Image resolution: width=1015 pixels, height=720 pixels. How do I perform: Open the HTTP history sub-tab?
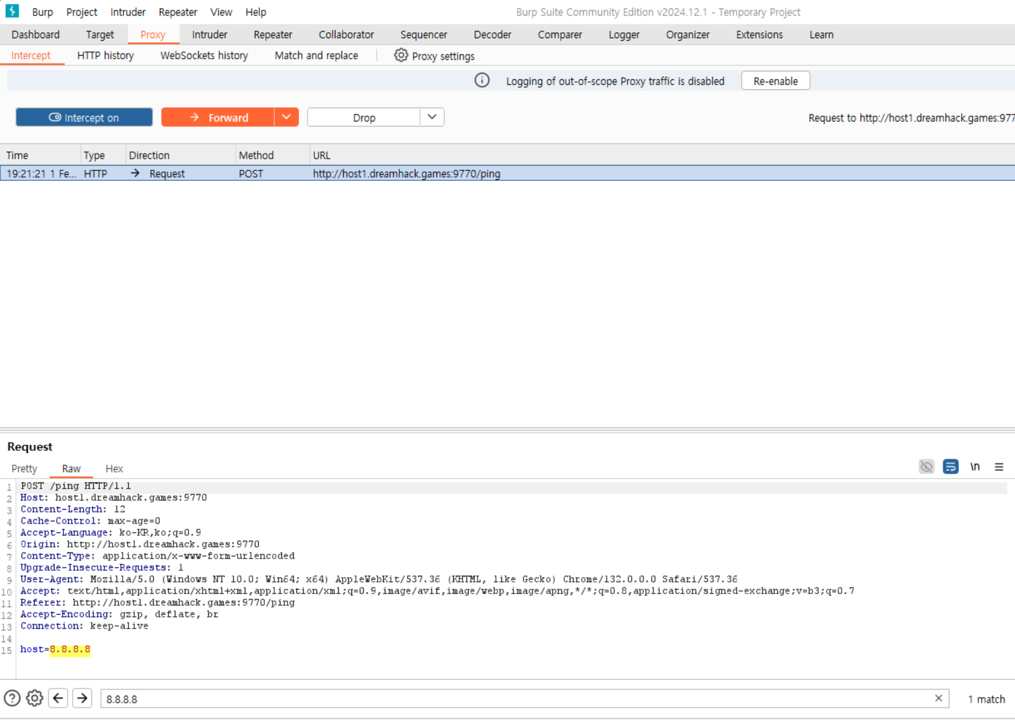pyautogui.click(x=105, y=56)
